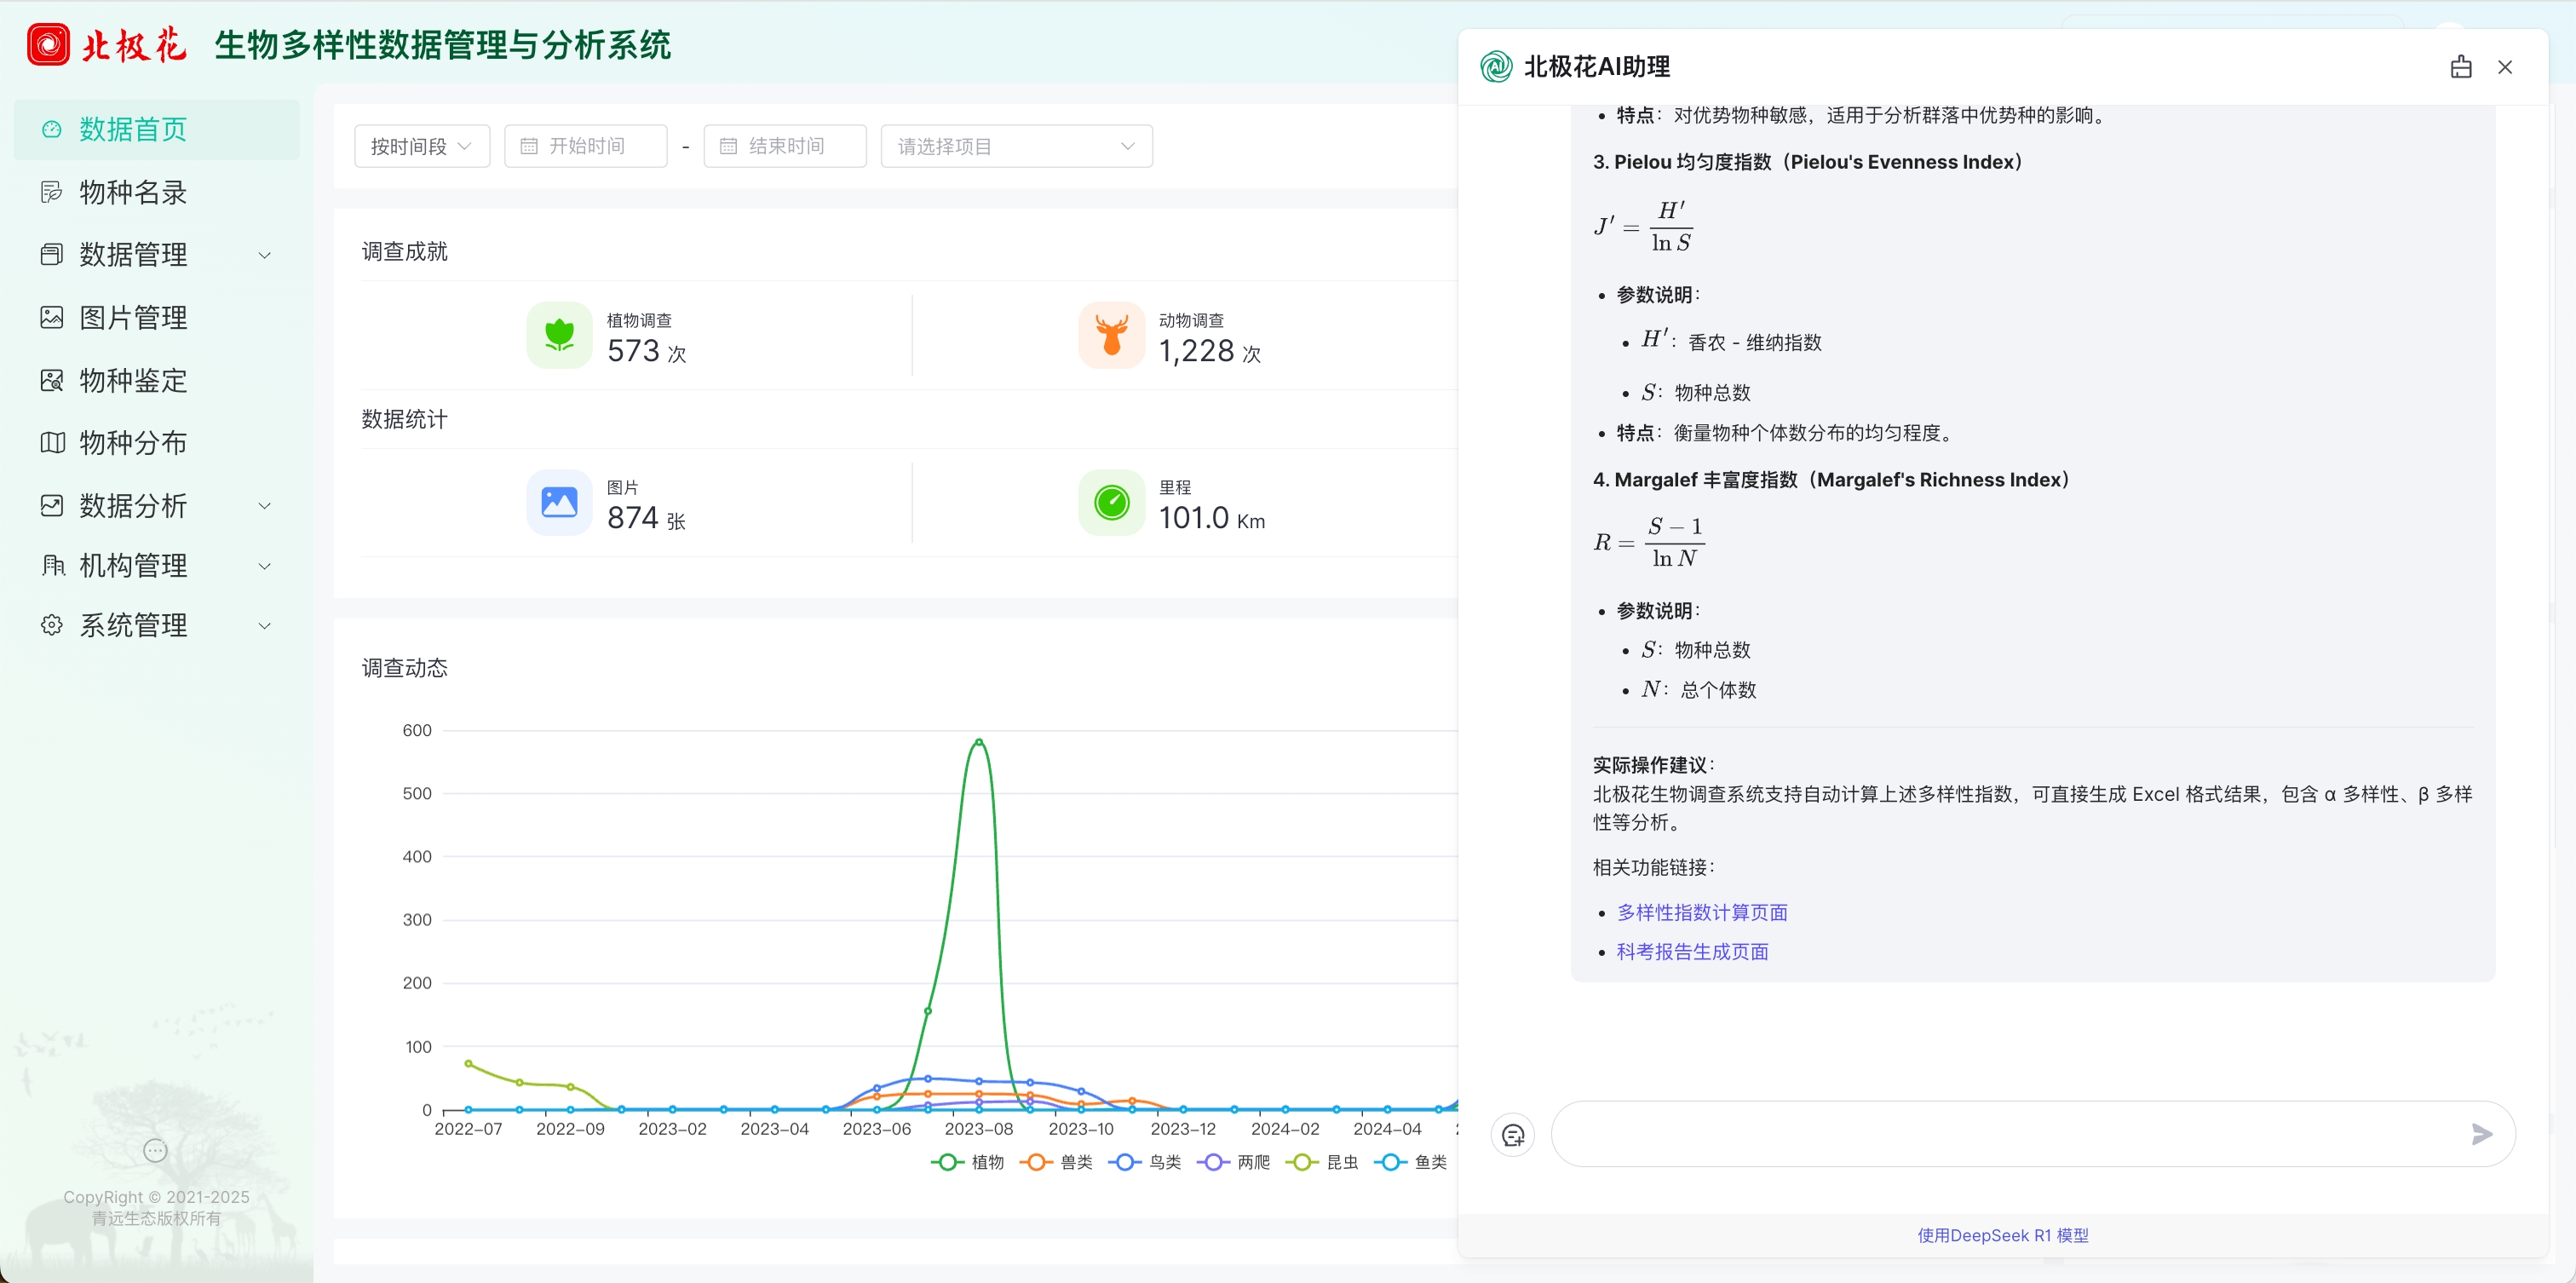Click the green plant survey icon
2576x1283 pixels.
click(x=559, y=335)
